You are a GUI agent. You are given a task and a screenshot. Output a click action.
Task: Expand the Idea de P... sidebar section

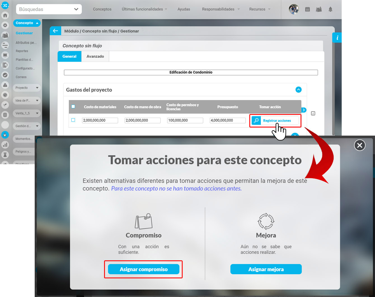click(x=27, y=101)
